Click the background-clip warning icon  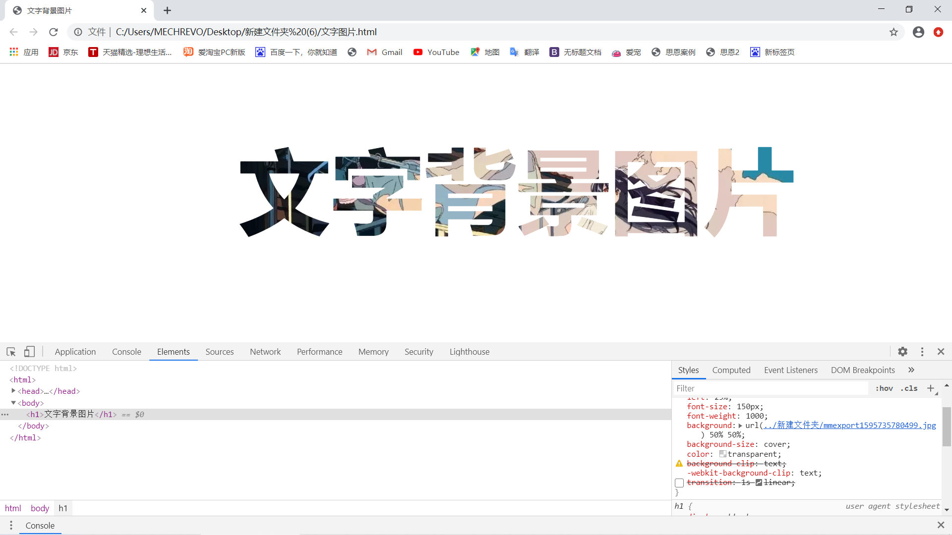(x=679, y=464)
